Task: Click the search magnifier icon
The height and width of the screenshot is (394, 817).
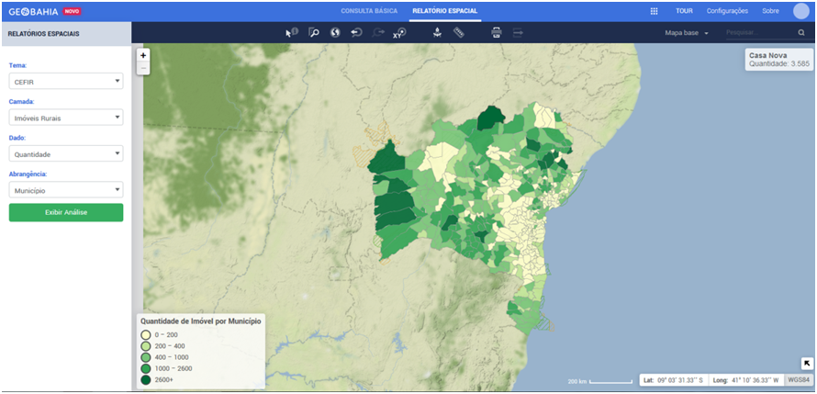Action: 800,33
